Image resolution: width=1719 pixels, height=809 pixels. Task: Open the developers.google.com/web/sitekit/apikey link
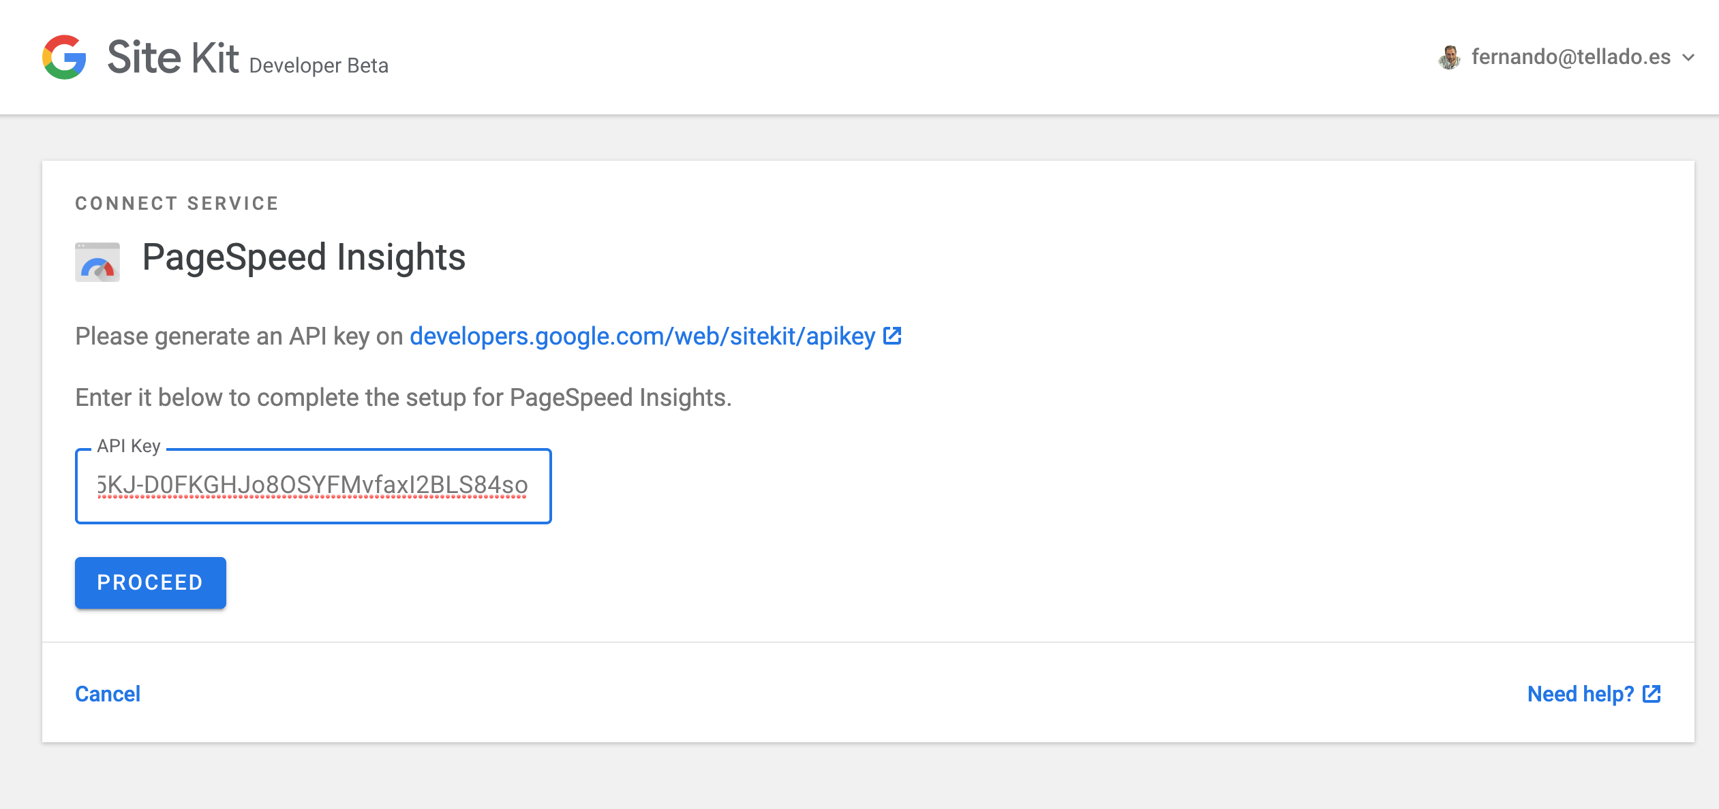(642, 336)
